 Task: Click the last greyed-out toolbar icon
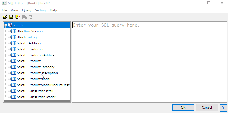(x=31, y=17)
